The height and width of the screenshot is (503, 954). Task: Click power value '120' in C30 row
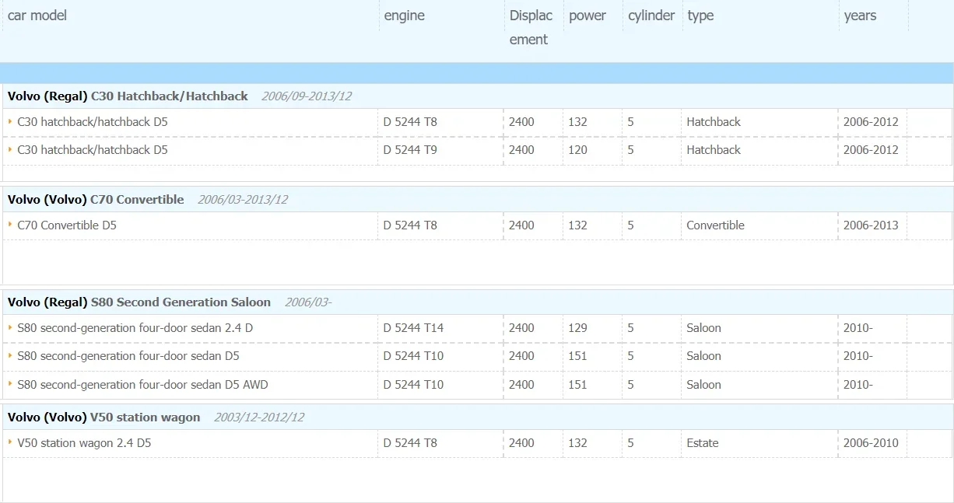click(x=577, y=150)
